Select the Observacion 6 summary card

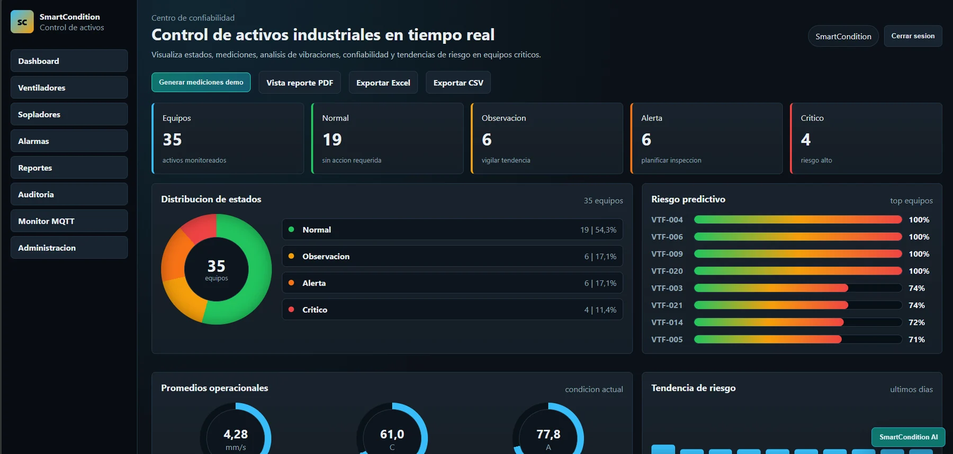pyautogui.click(x=547, y=139)
